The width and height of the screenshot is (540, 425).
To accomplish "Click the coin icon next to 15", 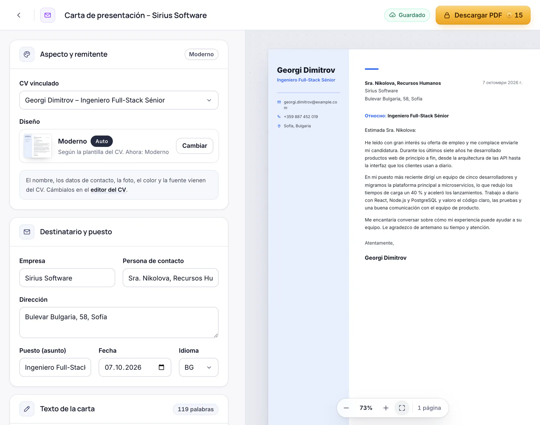I will click(509, 15).
